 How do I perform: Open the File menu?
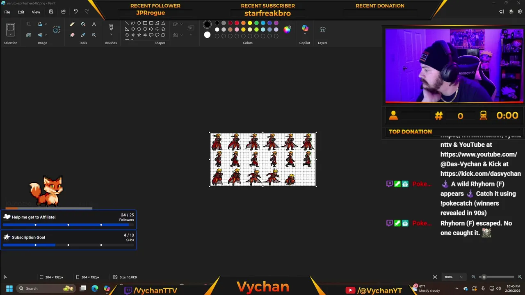click(7, 12)
